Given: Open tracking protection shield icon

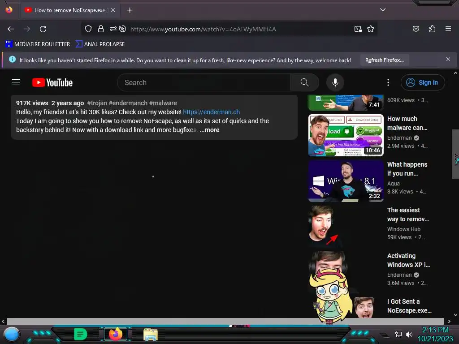Looking at the screenshot, I should point(88,29).
